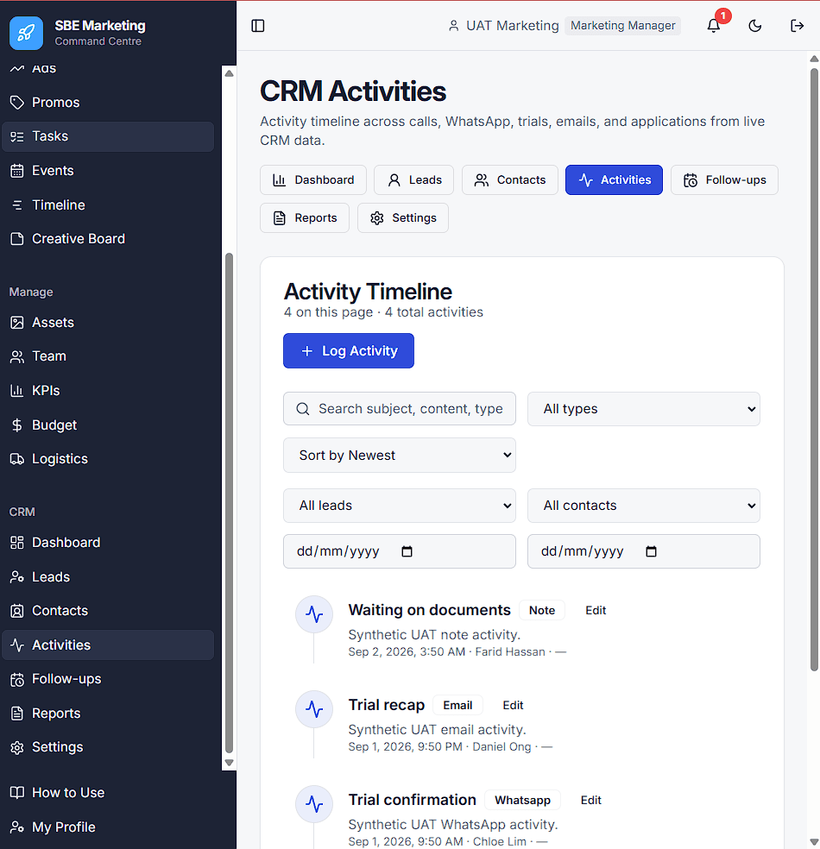Open Tasks in sidebar
820x849 pixels.
(x=108, y=136)
